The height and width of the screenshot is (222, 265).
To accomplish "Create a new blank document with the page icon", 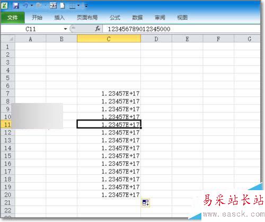I will coord(63,6).
